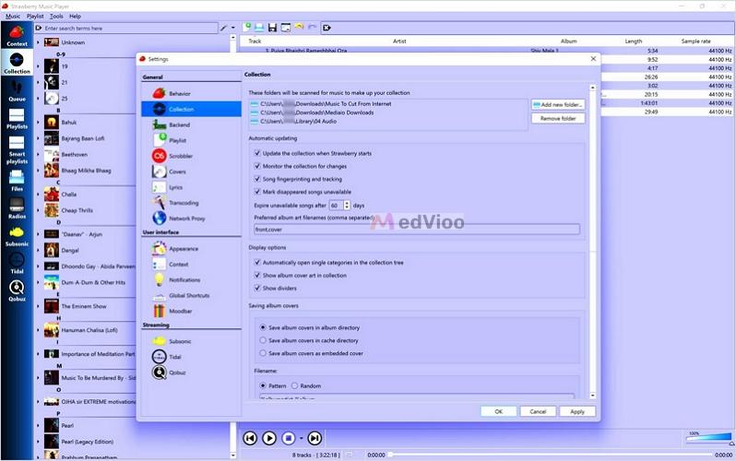Open the Queue tab in the main sidebar

pyautogui.click(x=17, y=91)
